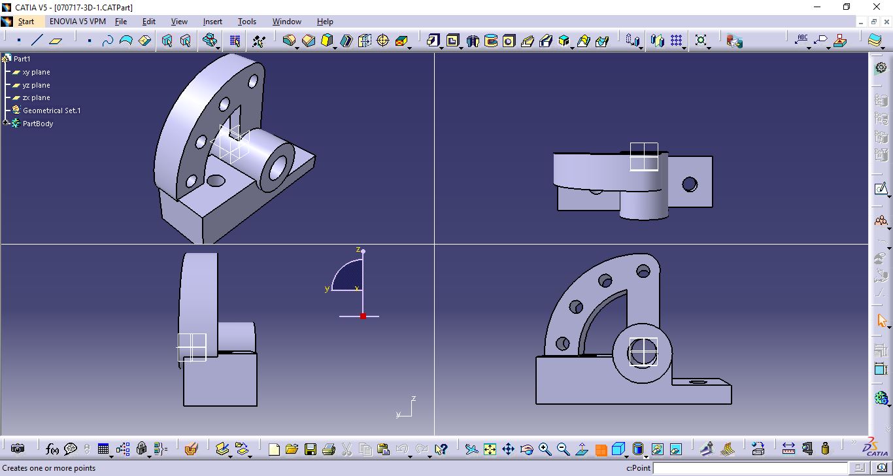This screenshot has width=893, height=476.
Task: Enable Fly Mode with the airplane icon
Action: coord(472,449)
